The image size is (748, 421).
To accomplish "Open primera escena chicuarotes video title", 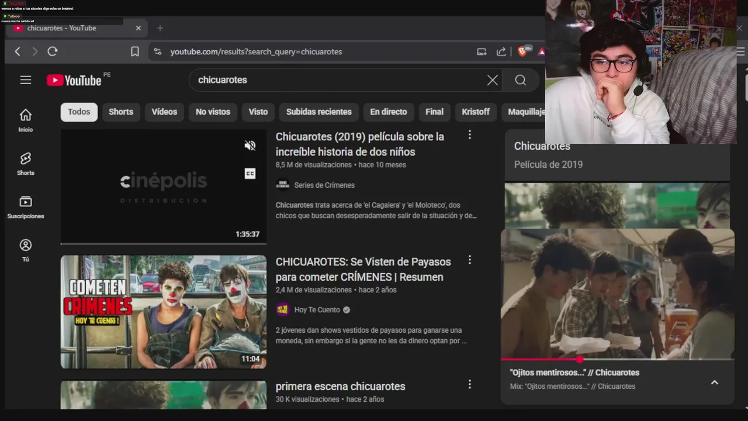I will point(341,387).
